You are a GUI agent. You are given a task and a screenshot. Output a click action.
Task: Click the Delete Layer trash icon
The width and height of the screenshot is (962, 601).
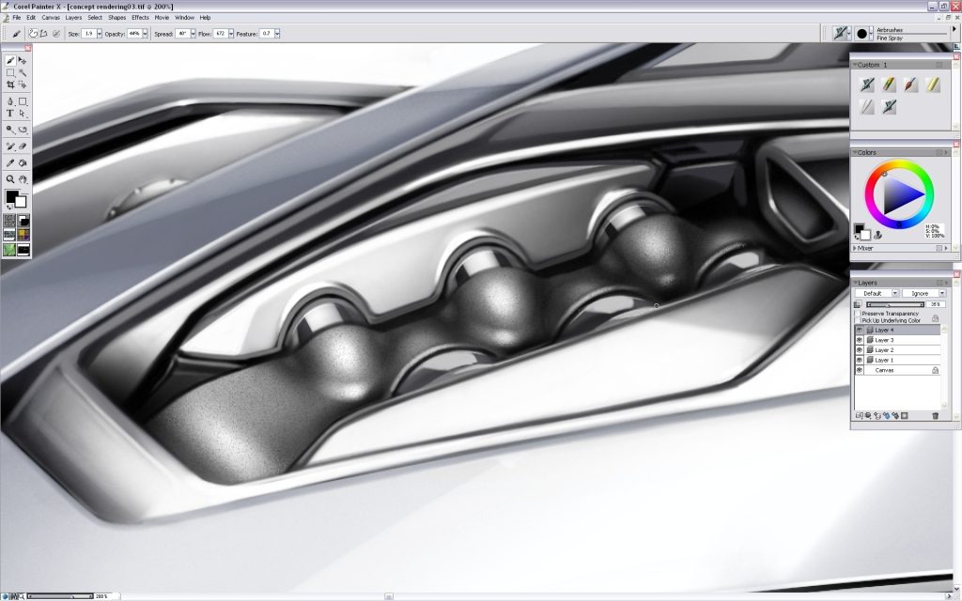pyautogui.click(x=935, y=414)
